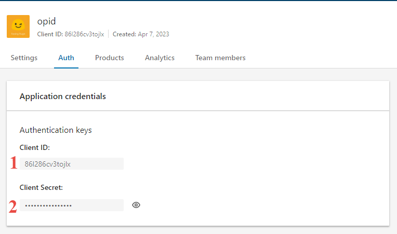The image size is (397, 234).
Task: Open the Settings tab
Action: coord(24,58)
